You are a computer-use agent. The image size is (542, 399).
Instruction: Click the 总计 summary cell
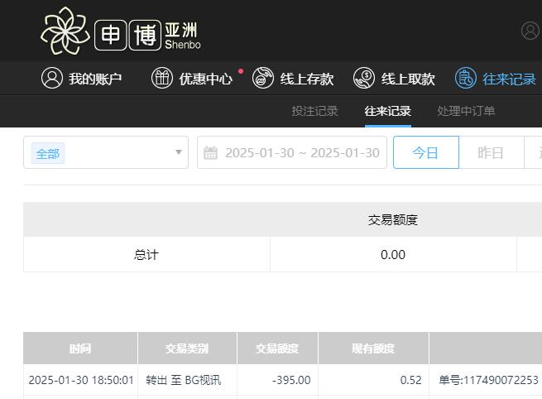point(146,254)
